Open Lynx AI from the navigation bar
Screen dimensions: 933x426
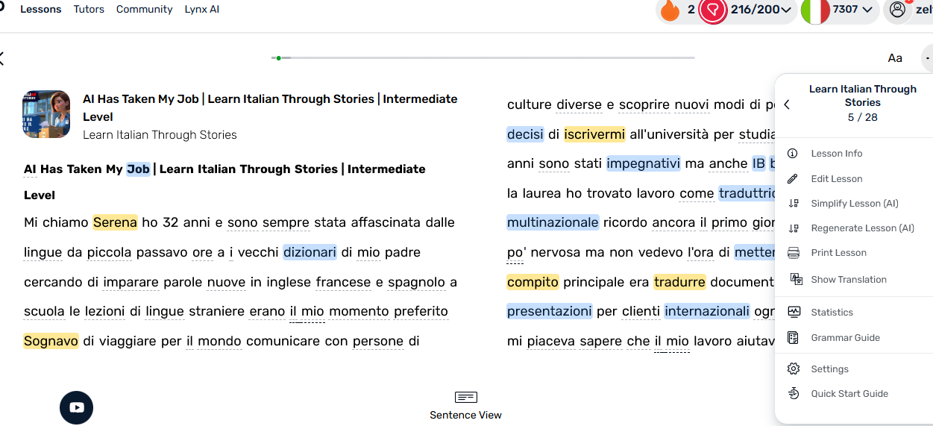(x=202, y=10)
